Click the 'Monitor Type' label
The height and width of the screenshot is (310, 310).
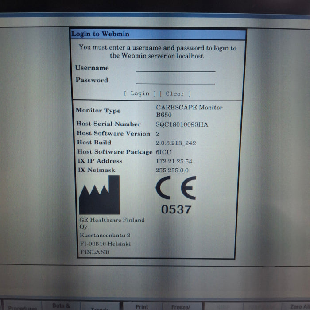(98, 111)
